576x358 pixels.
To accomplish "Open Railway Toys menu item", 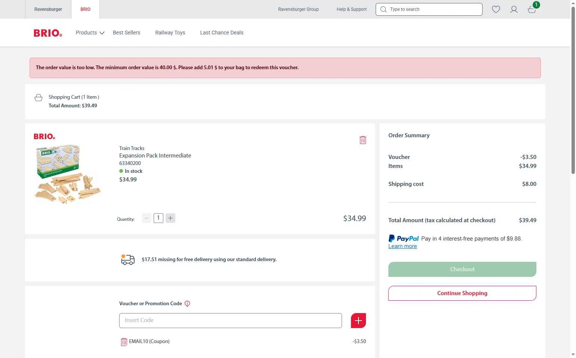I will 170,33.
